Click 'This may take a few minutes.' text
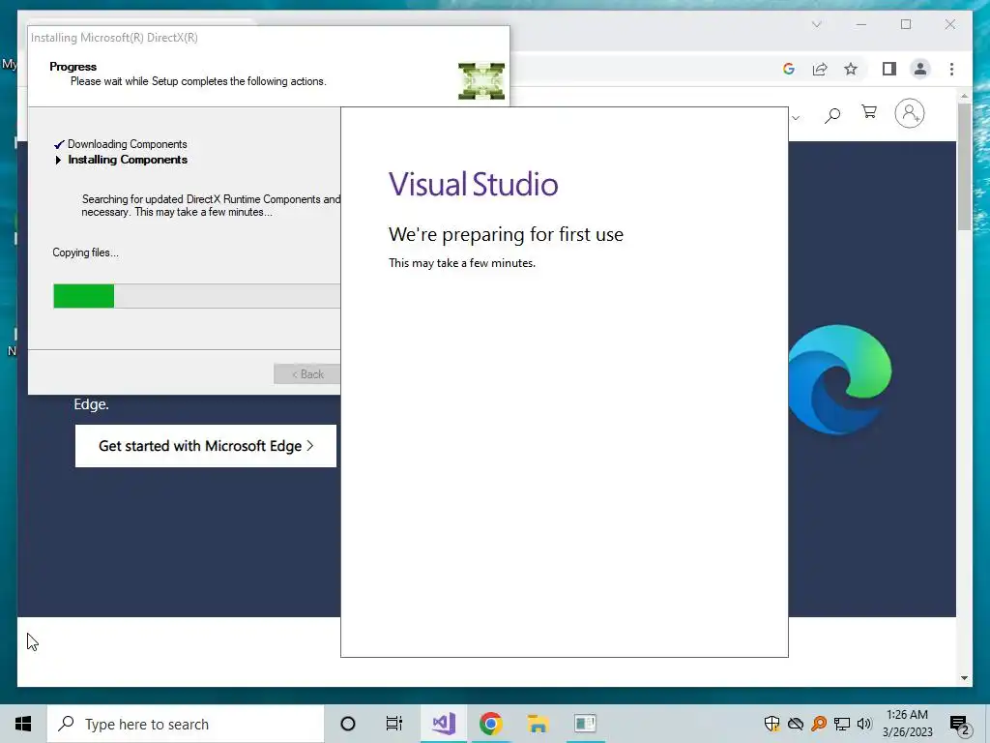This screenshot has width=990, height=743. point(462,263)
